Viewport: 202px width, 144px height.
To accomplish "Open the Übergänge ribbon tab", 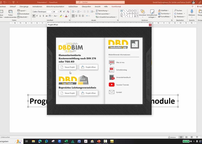I will click(x=24, y=6).
